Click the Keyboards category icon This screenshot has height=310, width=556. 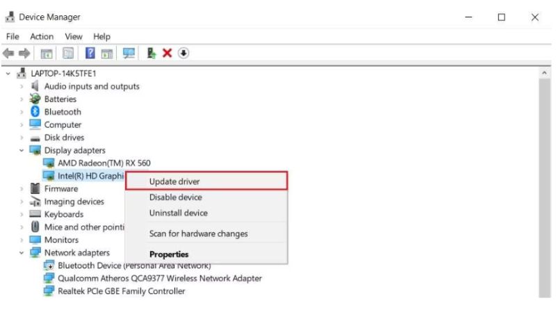click(35, 213)
